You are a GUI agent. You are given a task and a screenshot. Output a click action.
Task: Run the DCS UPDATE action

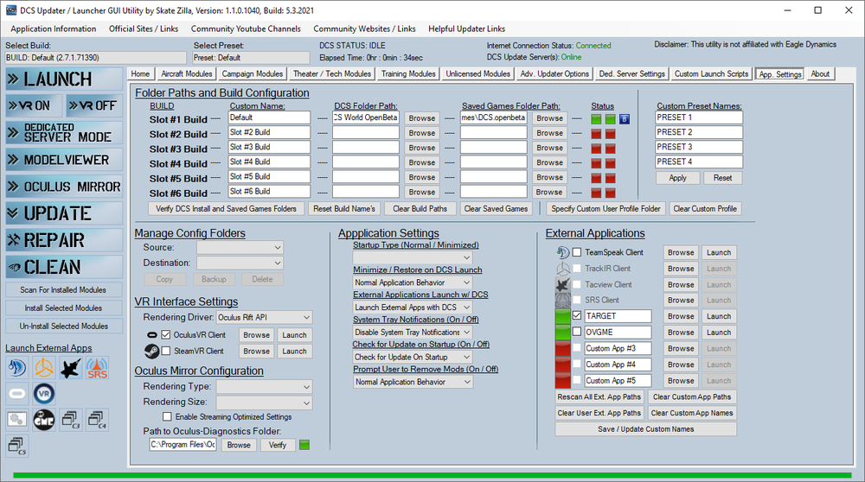point(64,213)
